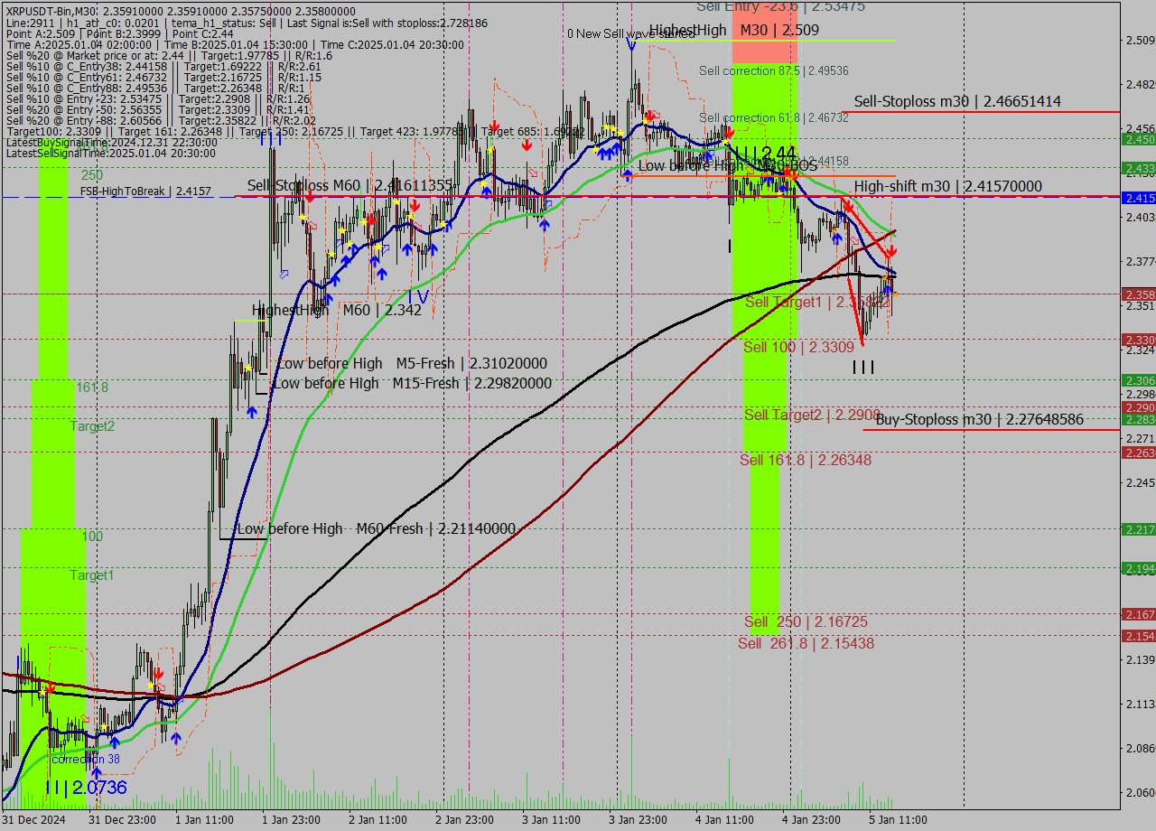Select the green 'Target2' label
This screenshot has width=1156, height=831.
92,426
